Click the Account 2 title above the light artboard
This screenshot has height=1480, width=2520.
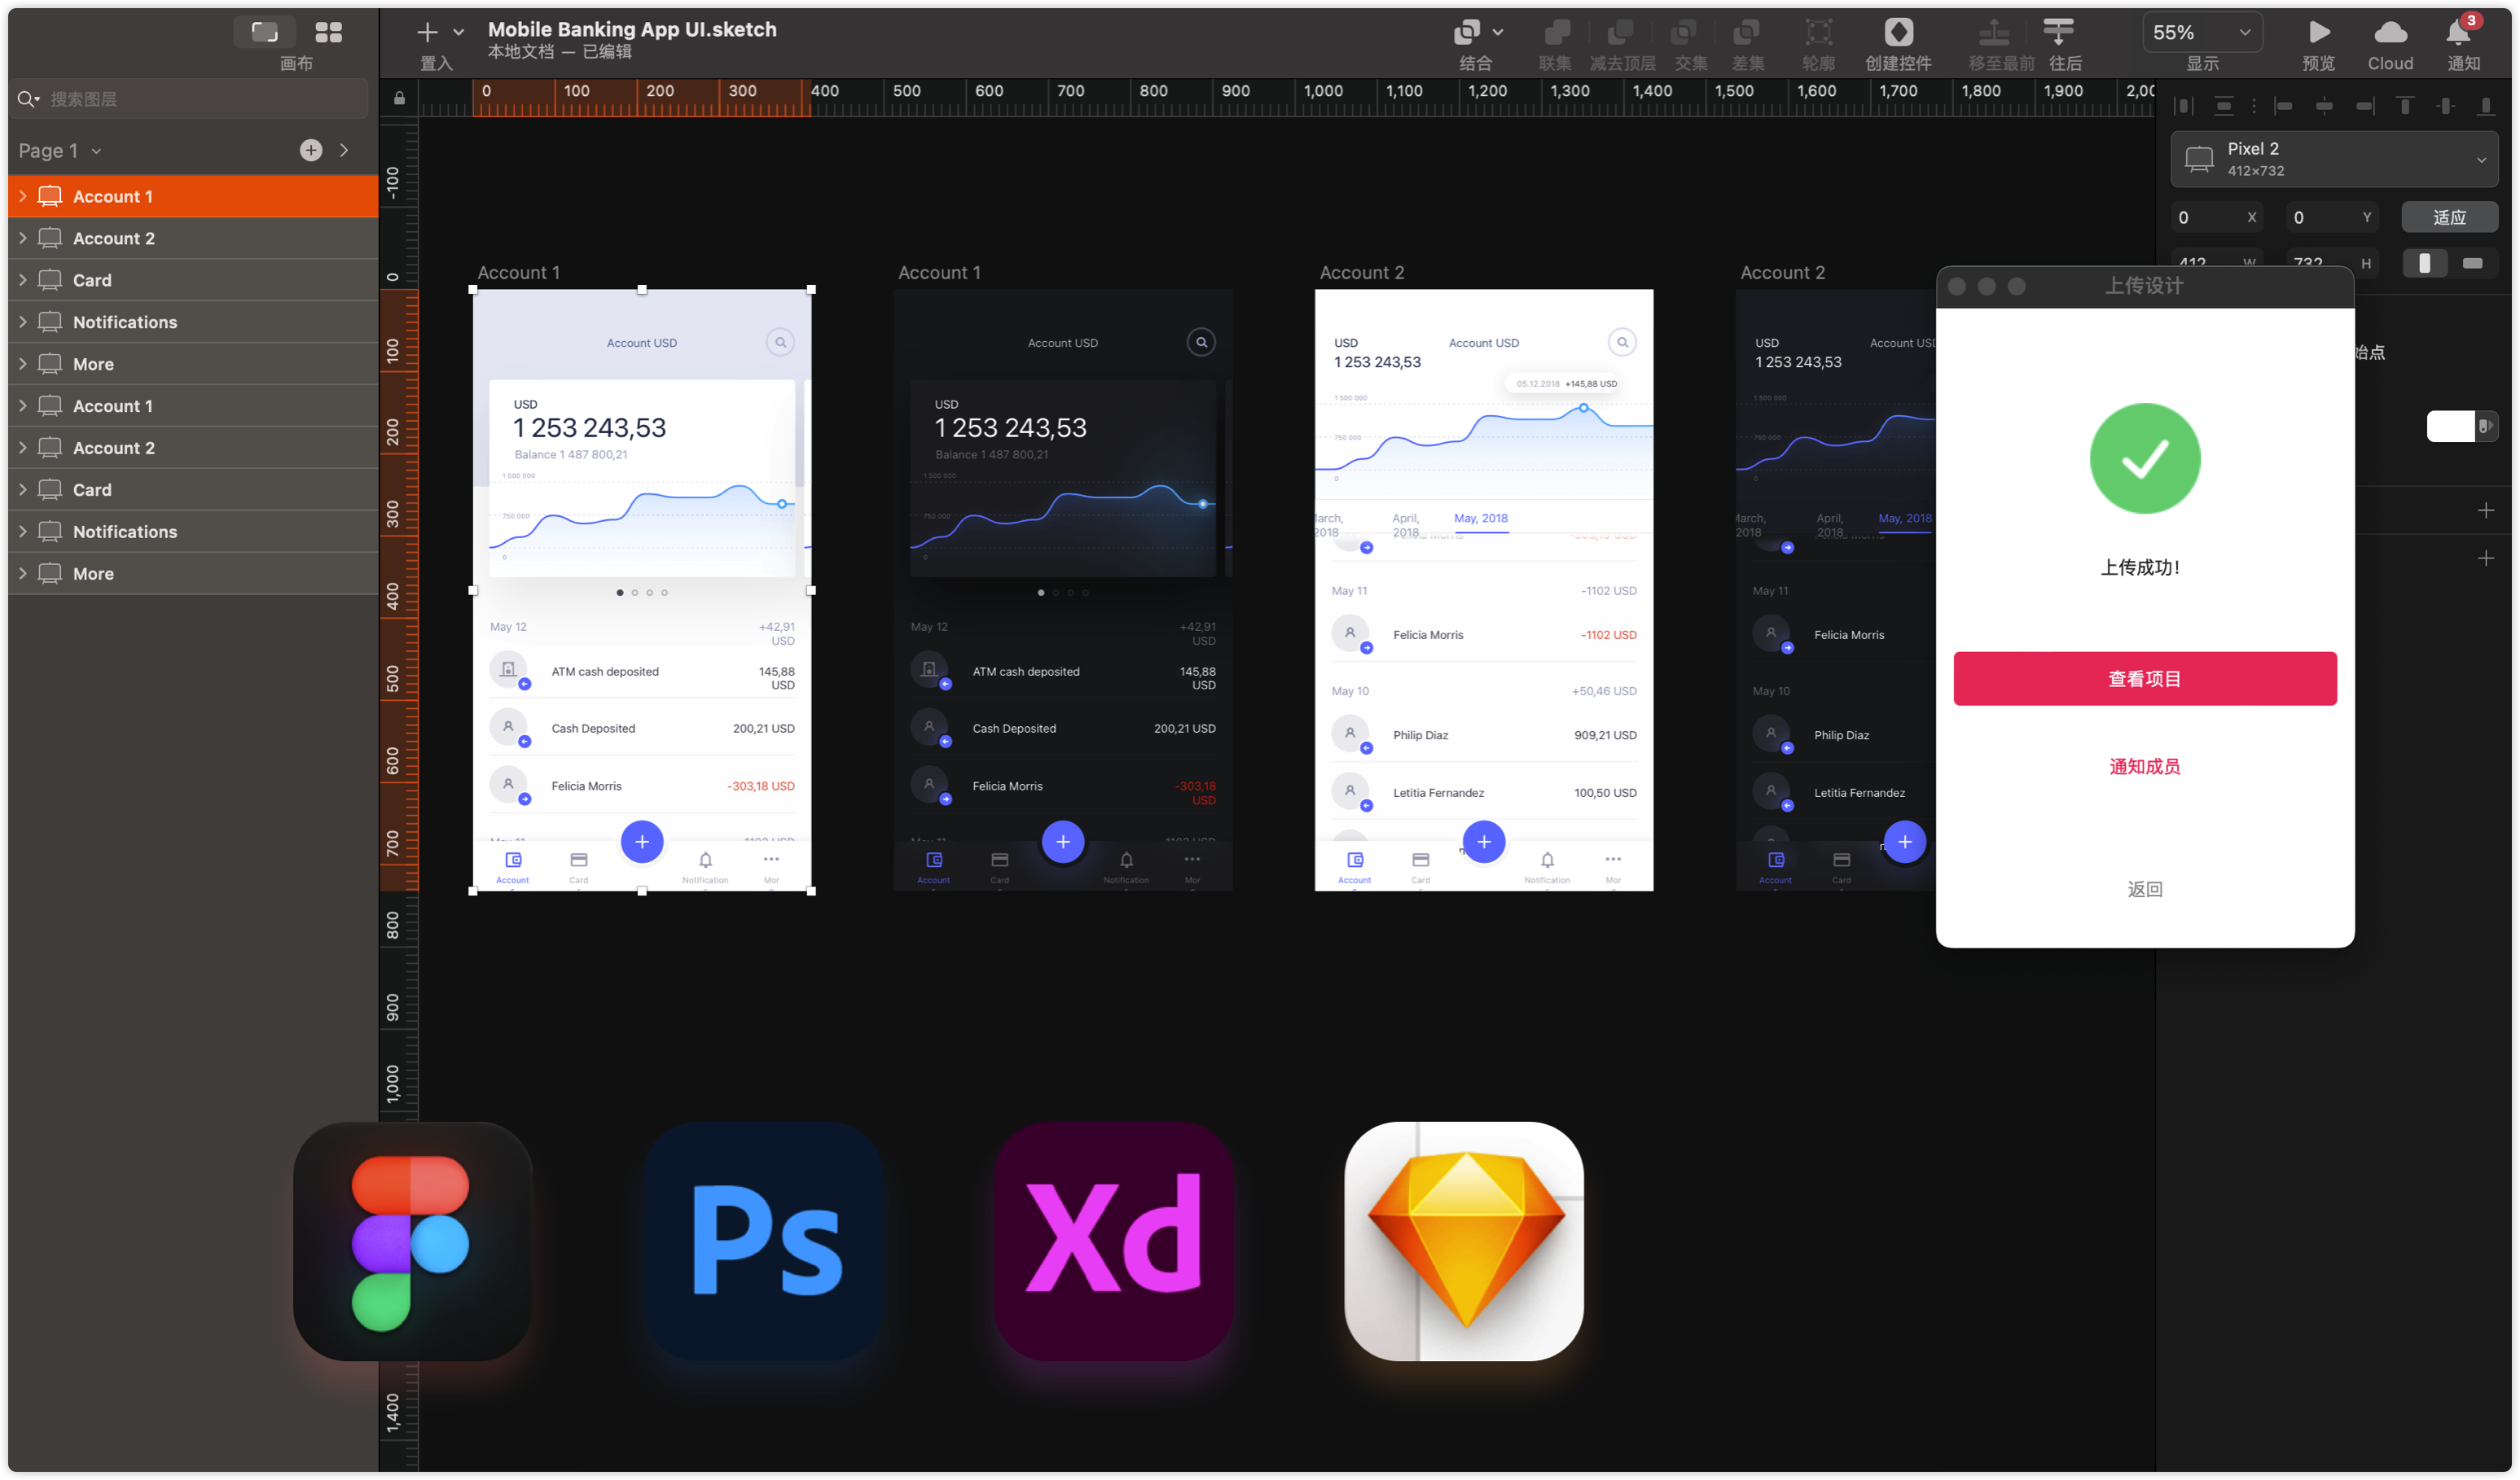pos(1362,273)
